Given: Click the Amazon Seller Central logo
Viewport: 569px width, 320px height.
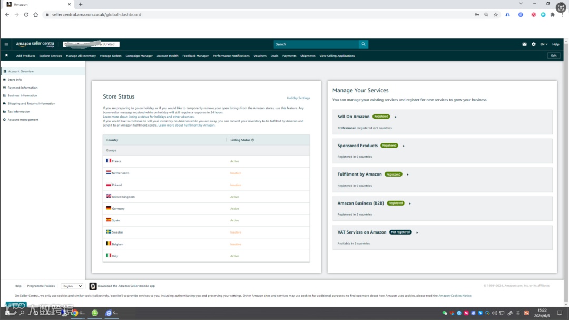Looking at the screenshot, I should pos(35,44).
